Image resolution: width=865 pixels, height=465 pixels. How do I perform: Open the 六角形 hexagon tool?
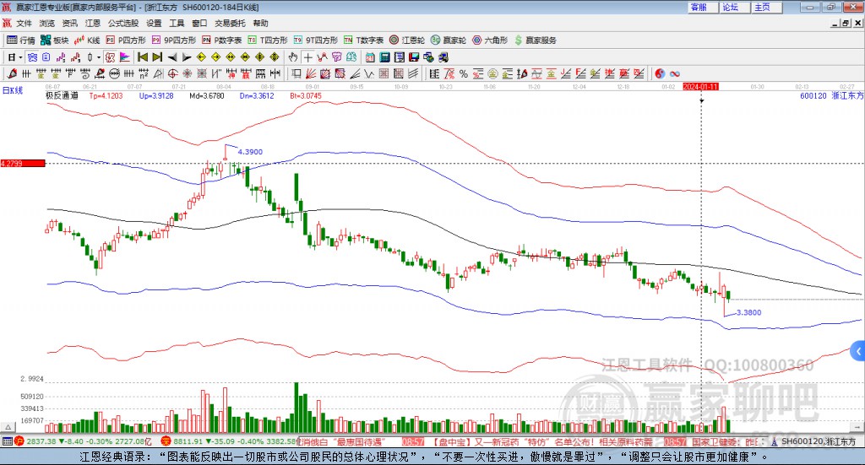pyautogui.click(x=490, y=41)
